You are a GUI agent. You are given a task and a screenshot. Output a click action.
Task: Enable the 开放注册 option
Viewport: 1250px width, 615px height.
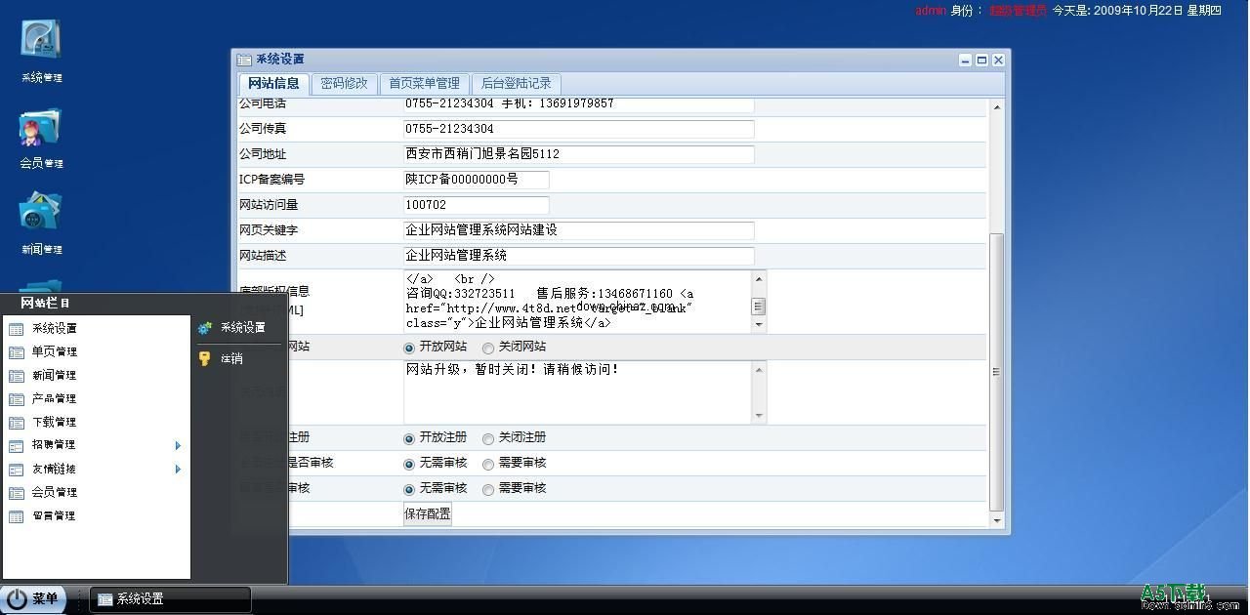click(x=408, y=437)
